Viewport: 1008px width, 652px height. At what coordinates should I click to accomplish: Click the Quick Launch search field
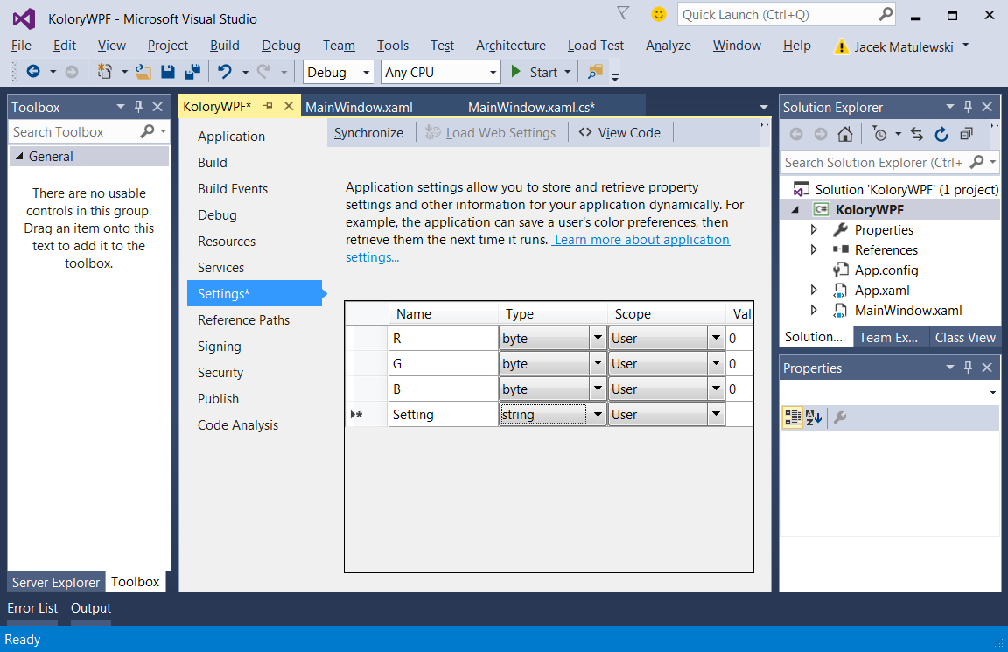[x=778, y=14]
